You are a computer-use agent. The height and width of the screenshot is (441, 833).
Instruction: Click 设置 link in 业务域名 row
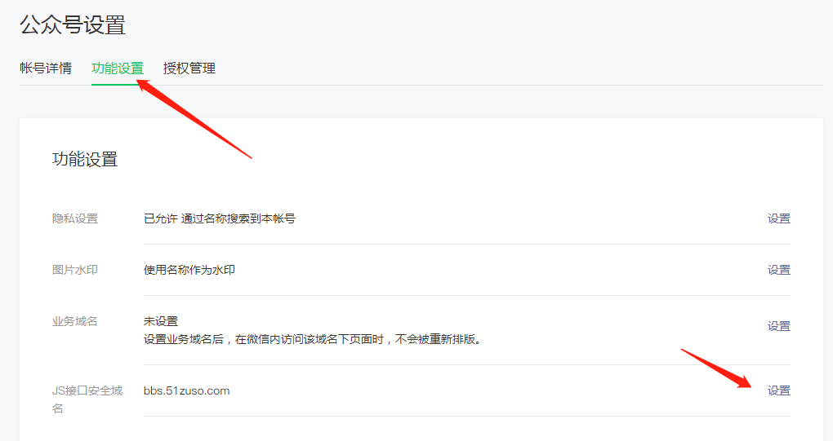778,326
